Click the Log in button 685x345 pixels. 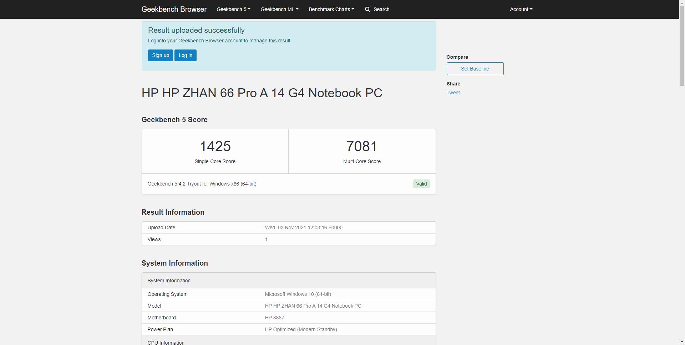[185, 55]
